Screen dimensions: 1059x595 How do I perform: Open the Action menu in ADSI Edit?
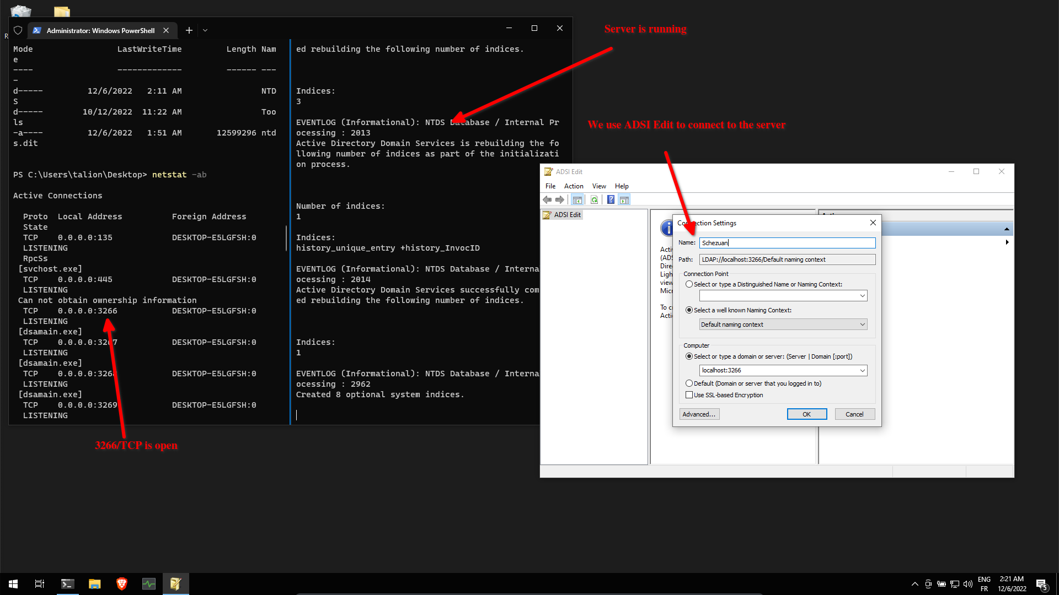(x=573, y=186)
